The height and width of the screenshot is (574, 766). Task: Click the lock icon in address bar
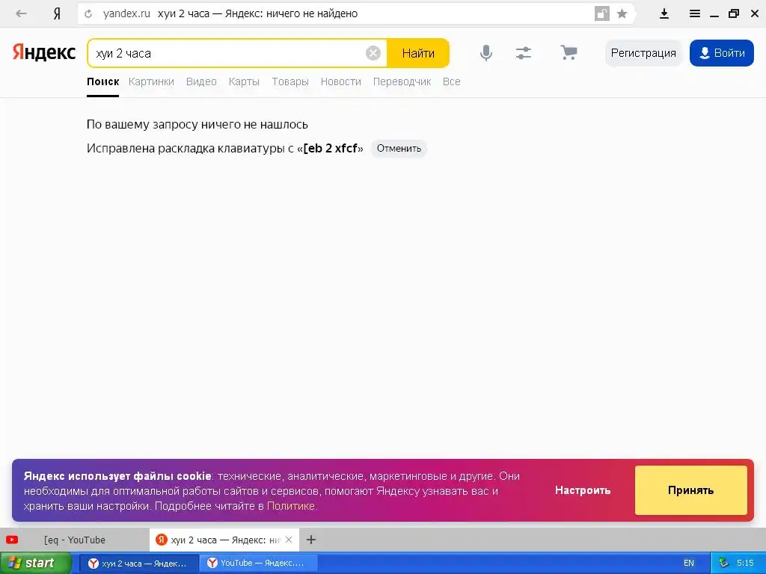tap(602, 13)
